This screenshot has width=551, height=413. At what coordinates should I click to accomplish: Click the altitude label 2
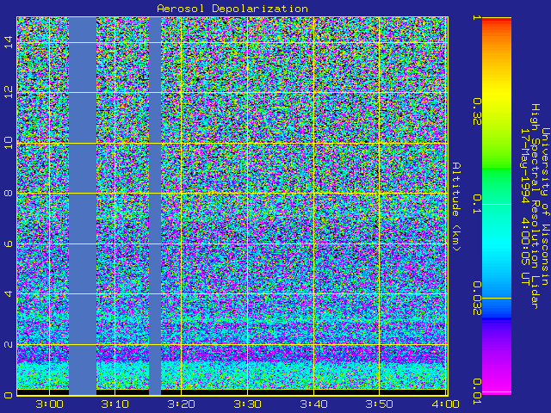coord(9,344)
